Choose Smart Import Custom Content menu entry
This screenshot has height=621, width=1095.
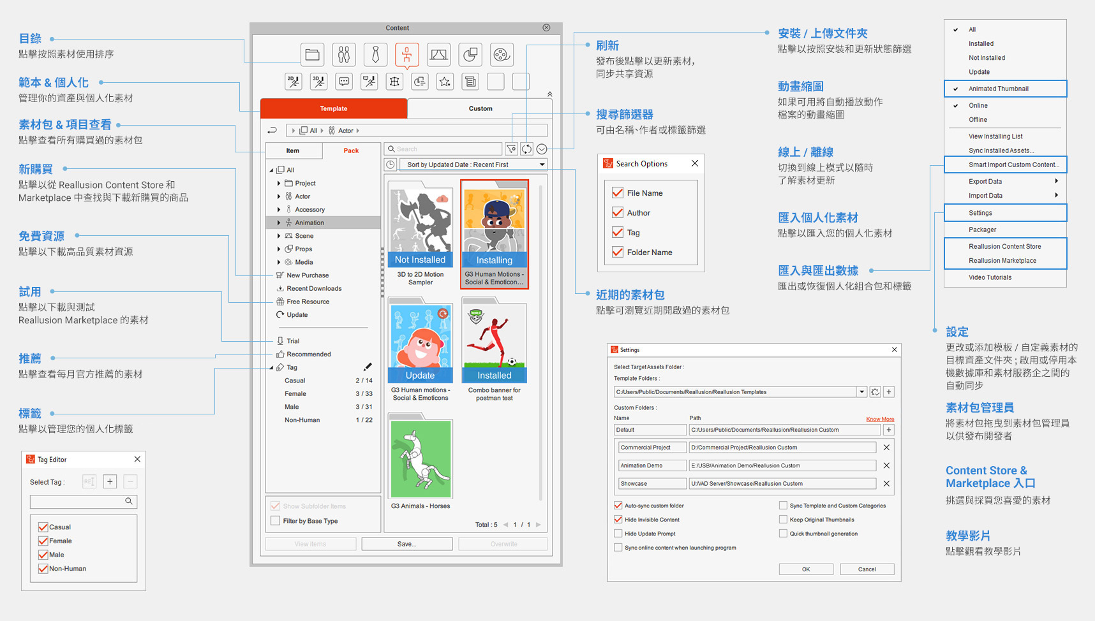(x=1005, y=164)
